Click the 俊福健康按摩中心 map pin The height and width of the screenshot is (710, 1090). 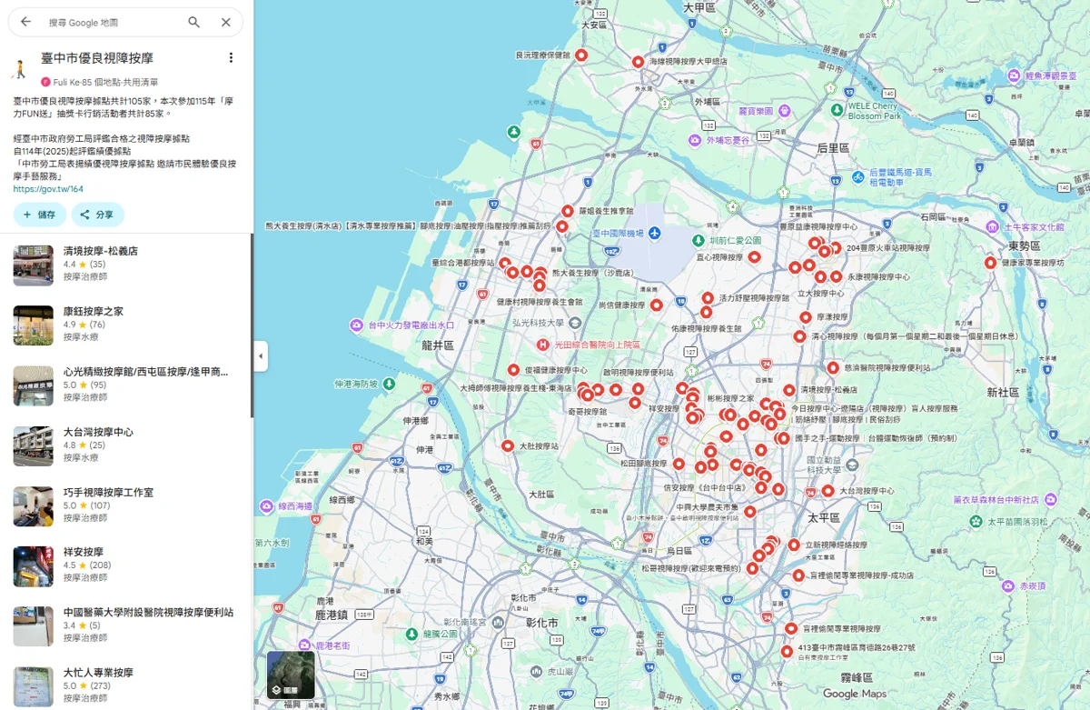[x=513, y=370]
